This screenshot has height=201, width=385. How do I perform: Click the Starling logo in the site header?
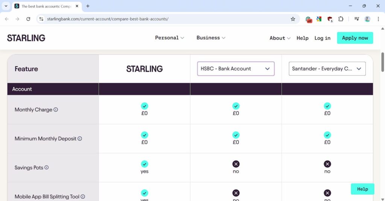(26, 38)
